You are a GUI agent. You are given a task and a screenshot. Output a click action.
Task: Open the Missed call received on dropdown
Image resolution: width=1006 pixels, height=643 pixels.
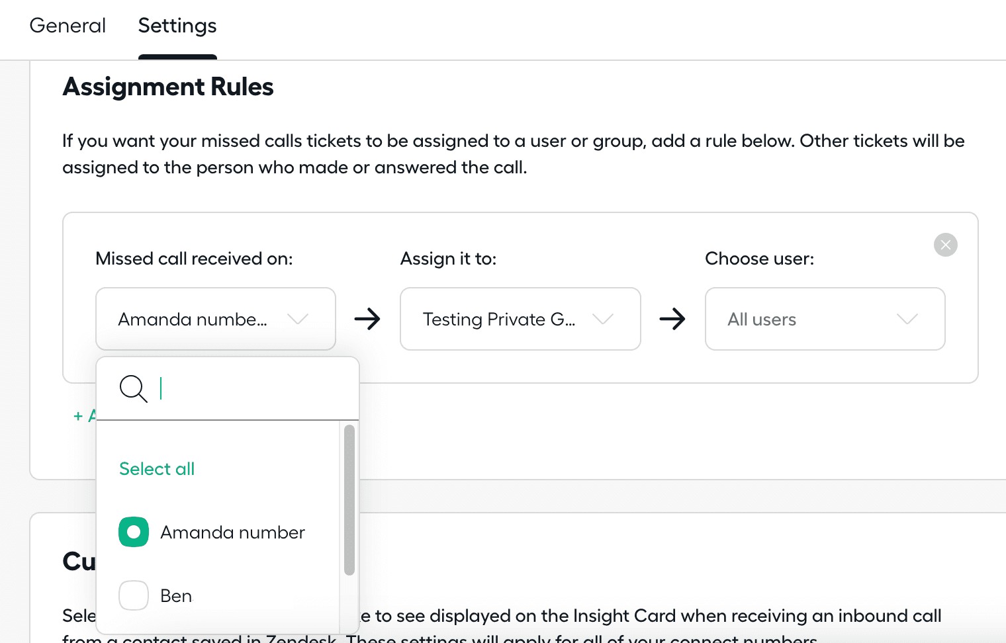click(215, 319)
